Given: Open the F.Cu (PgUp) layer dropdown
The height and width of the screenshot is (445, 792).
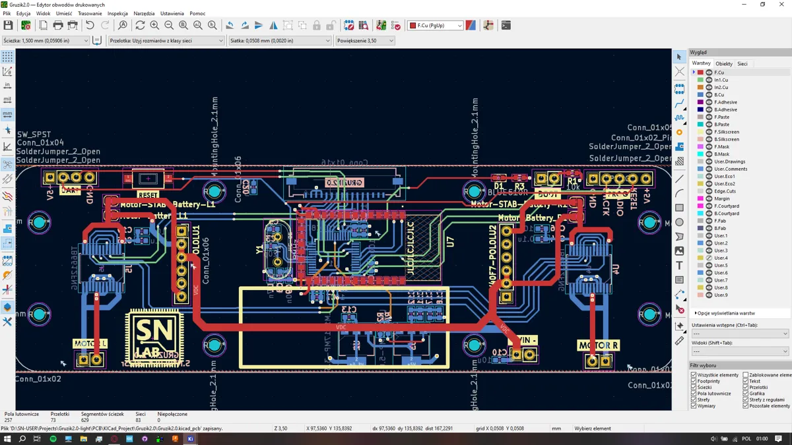Looking at the screenshot, I should [436, 26].
